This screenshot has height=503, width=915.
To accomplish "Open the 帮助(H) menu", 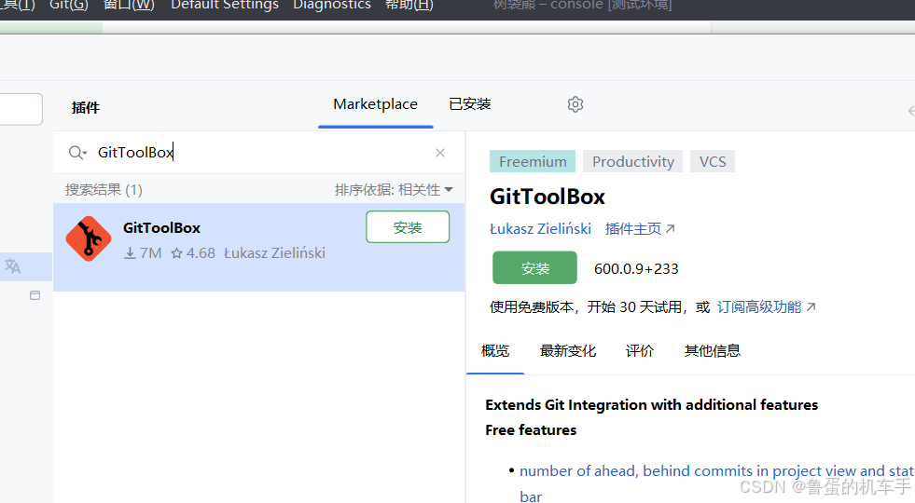I will [409, 6].
